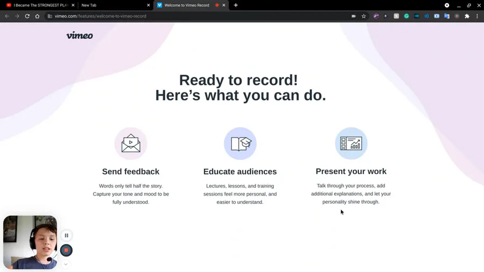Click the 'Send feedback' heading
The image size is (484, 272).
coord(131,171)
